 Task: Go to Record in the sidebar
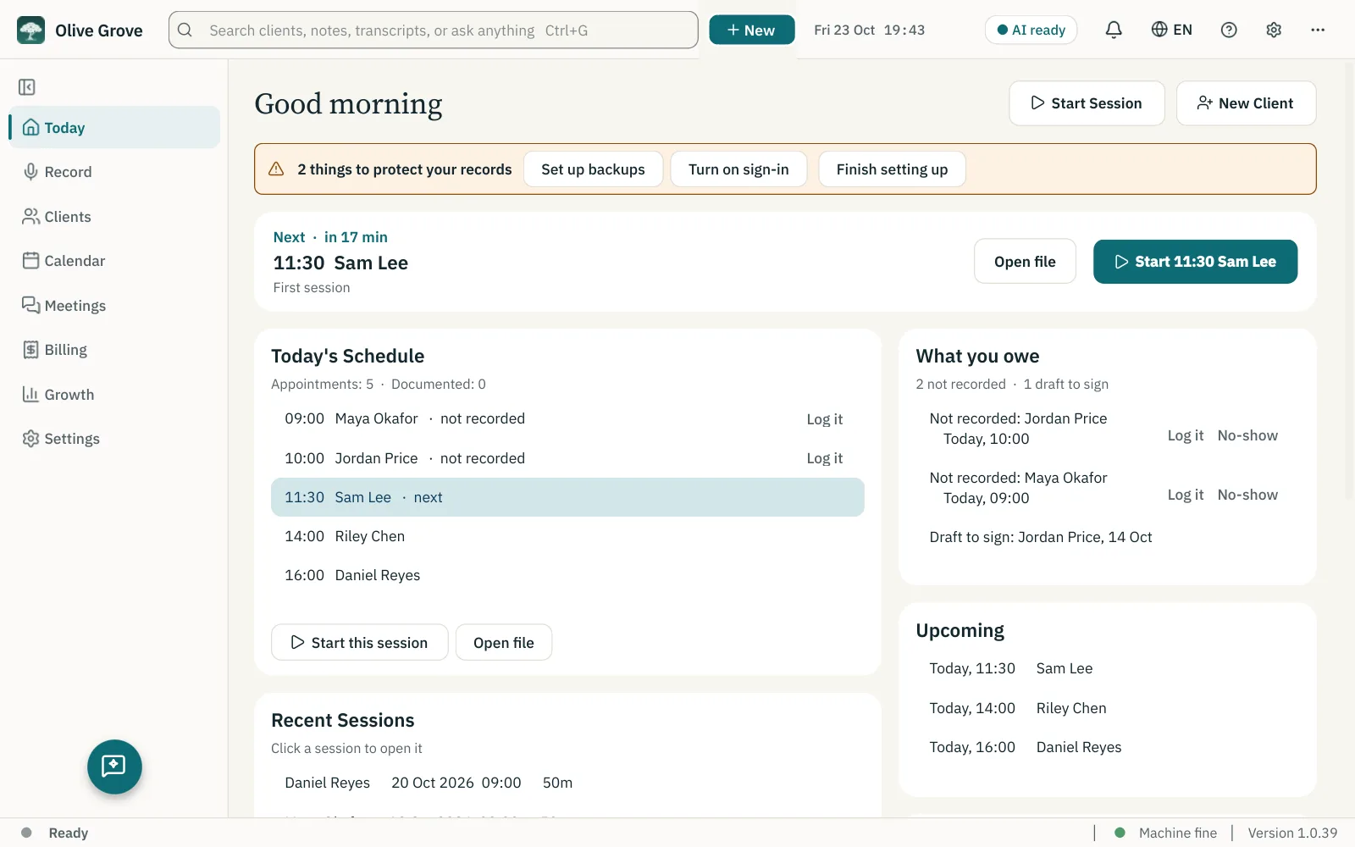114,172
